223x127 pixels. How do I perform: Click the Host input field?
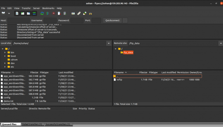click(18, 21)
